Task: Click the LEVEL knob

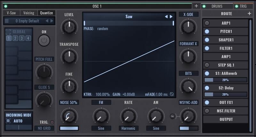Action: coord(69,27)
